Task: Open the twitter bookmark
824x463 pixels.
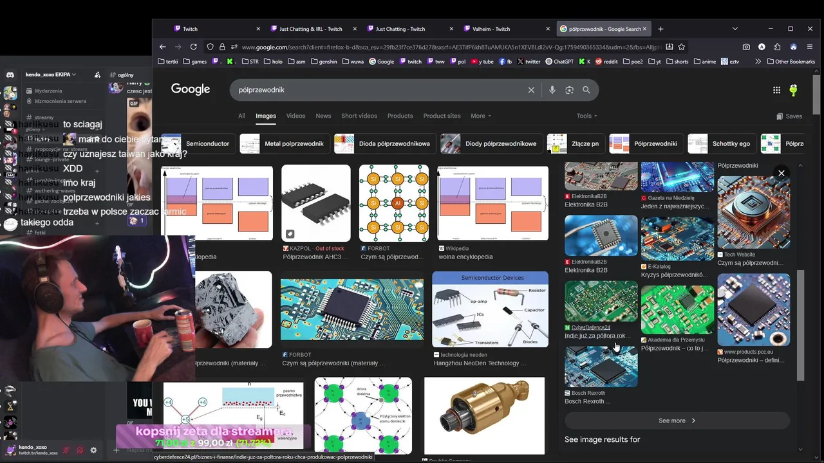Action: (529, 62)
